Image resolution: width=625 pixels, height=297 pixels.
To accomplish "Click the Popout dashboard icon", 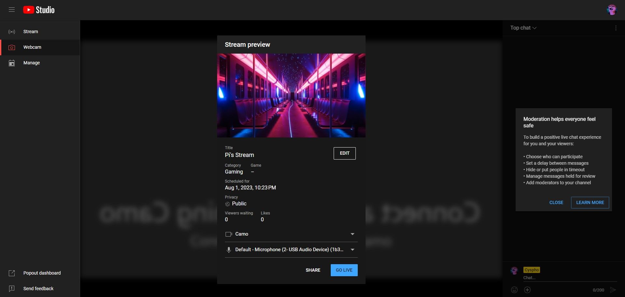I will point(12,273).
